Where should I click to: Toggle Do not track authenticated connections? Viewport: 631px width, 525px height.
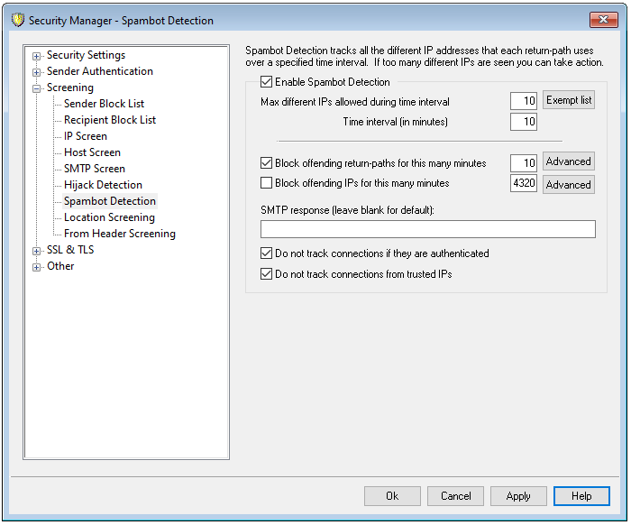[x=266, y=253]
